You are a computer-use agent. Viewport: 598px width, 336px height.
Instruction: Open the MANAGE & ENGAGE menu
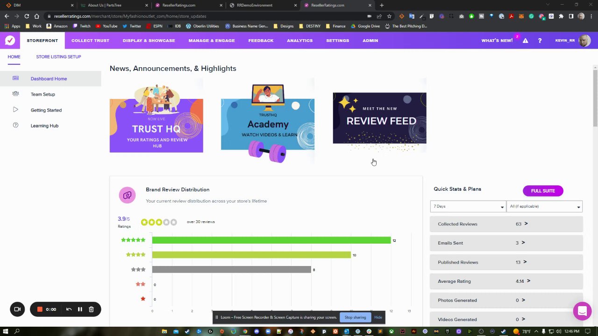pyautogui.click(x=212, y=41)
